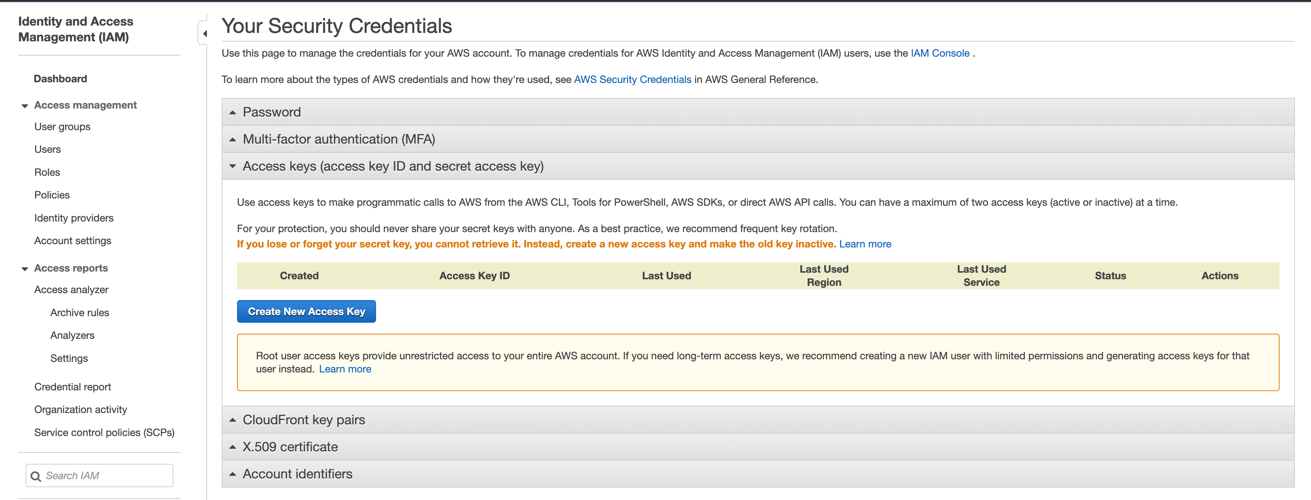Image resolution: width=1311 pixels, height=500 pixels.
Task: Open AWS Security Credentials reference link
Action: pos(632,79)
